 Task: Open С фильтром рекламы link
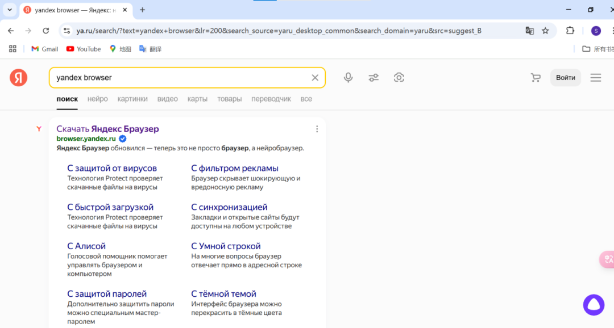tap(235, 168)
